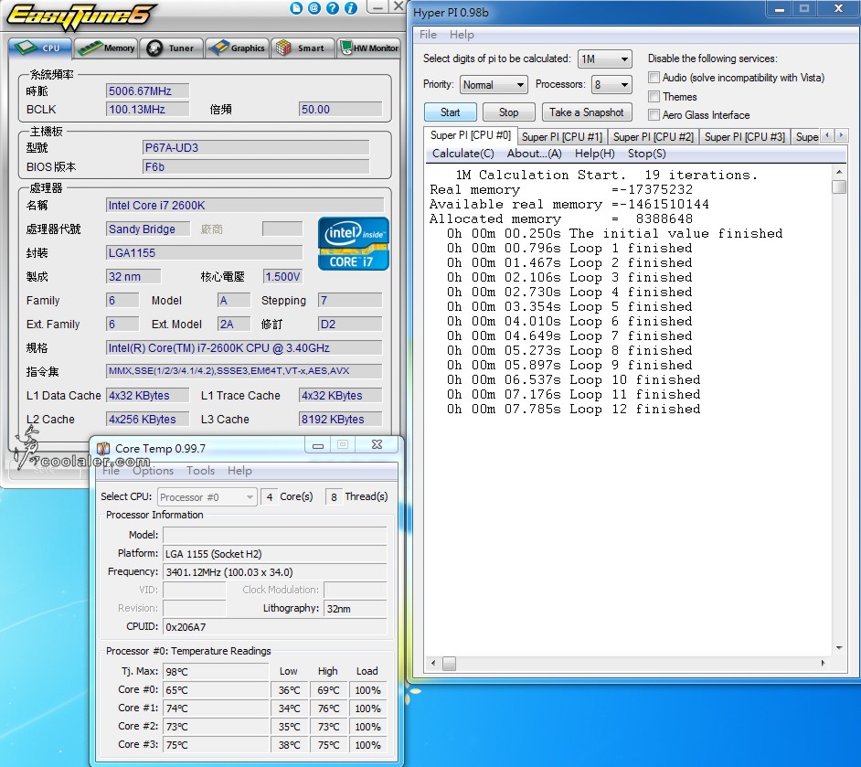This screenshot has height=767, width=861.
Task: Toggle the Themes checkbox in Hyper PI
Action: point(654,97)
